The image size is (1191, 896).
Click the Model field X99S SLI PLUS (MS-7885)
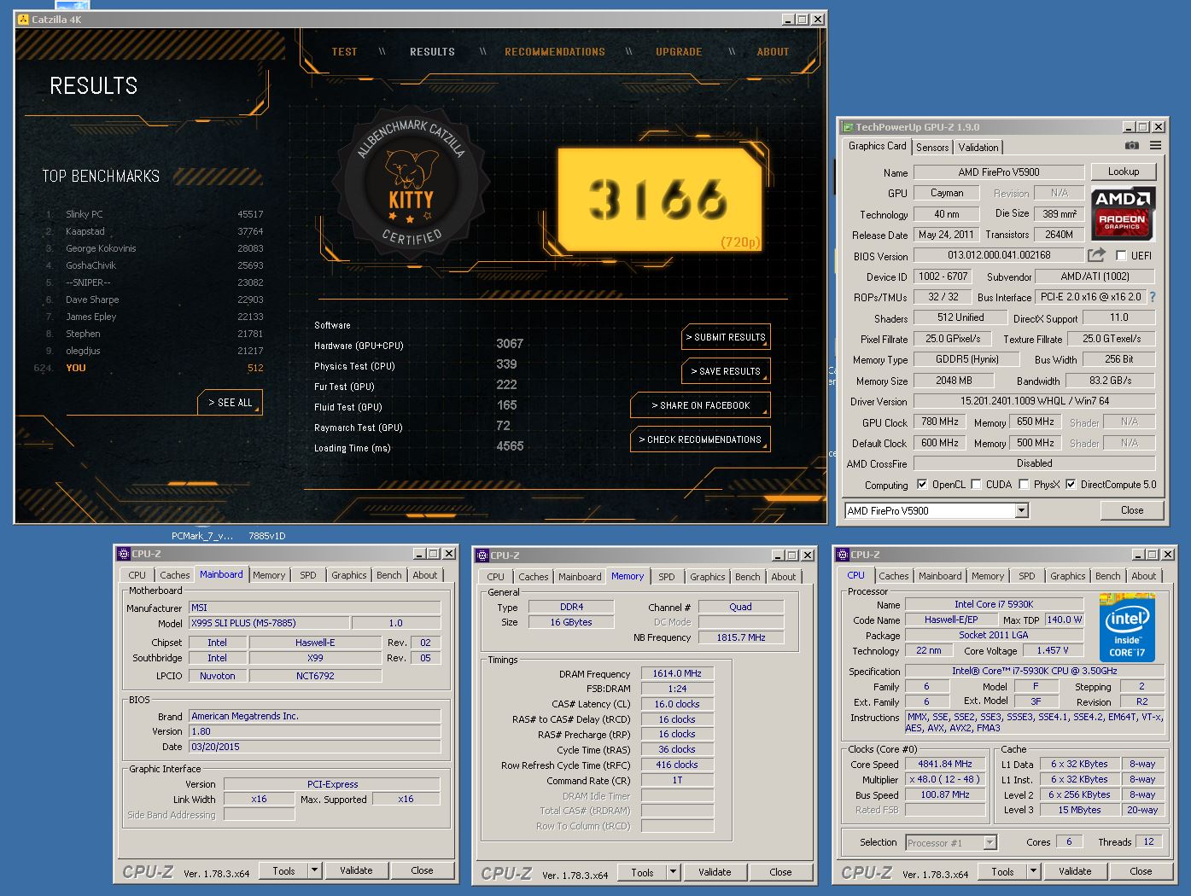(269, 623)
